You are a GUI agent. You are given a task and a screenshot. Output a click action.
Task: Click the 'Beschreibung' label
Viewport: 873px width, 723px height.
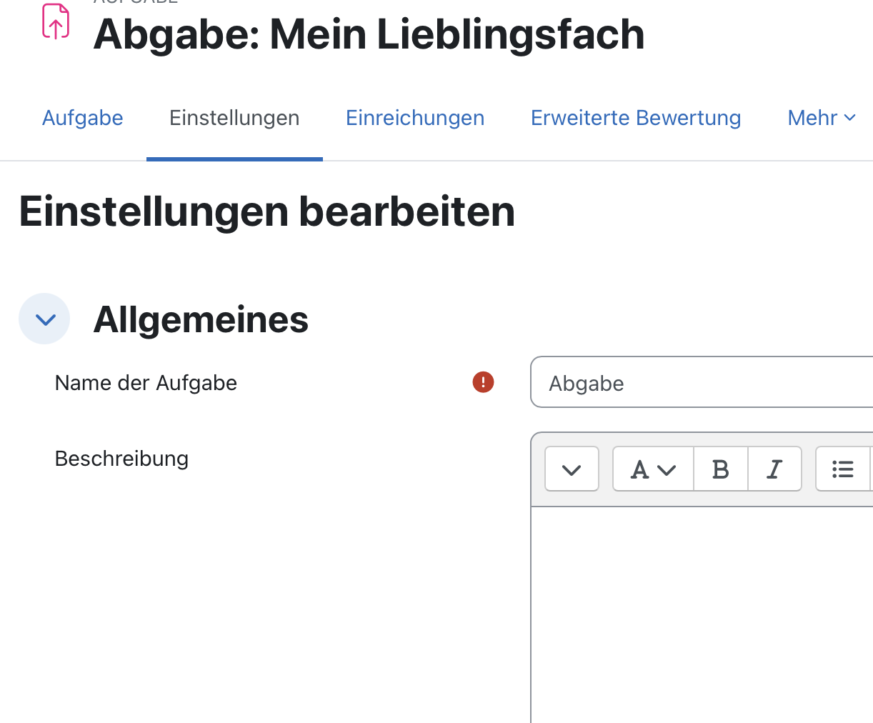[x=121, y=459]
